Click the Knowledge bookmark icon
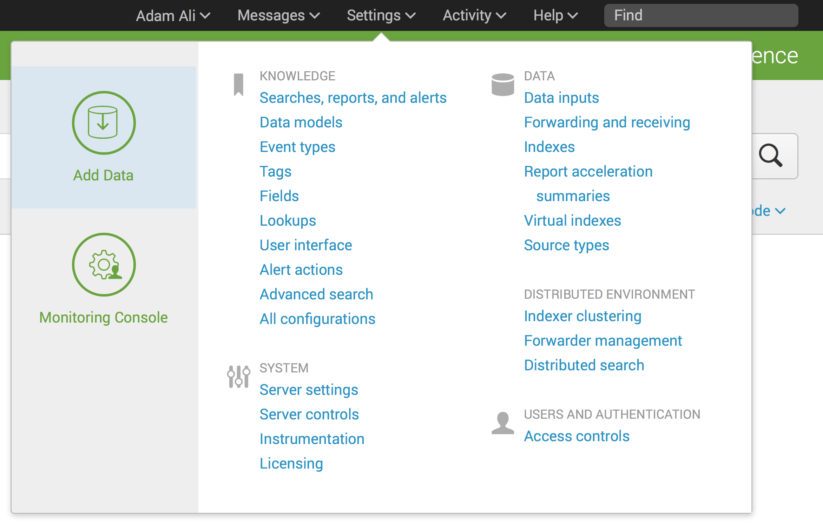This screenshot has width=823, height=530. (239, 85)
